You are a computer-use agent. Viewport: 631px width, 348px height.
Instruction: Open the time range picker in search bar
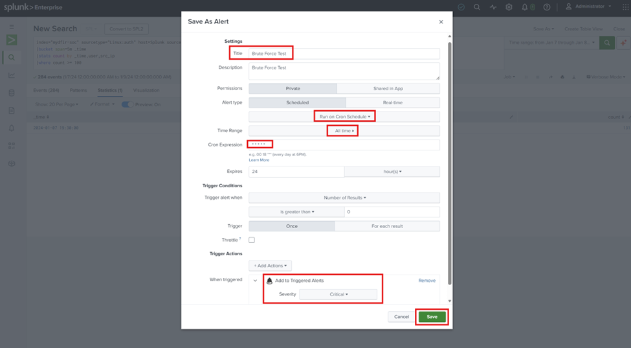tap(551, 42)
